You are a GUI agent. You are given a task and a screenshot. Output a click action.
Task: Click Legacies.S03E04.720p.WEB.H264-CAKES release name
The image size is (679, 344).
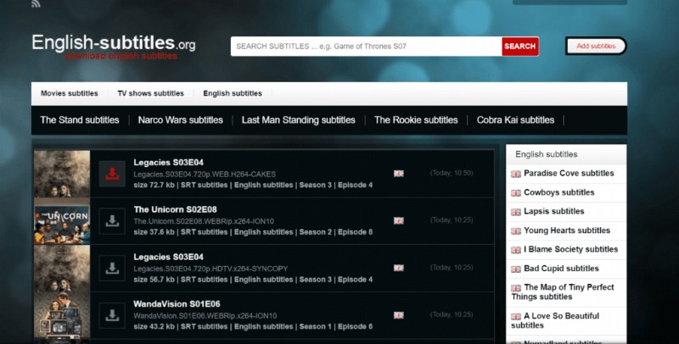click(205, 175)
